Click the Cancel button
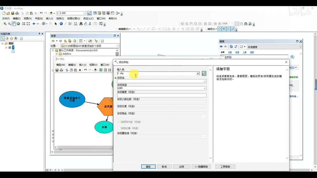 coord(164,167)
